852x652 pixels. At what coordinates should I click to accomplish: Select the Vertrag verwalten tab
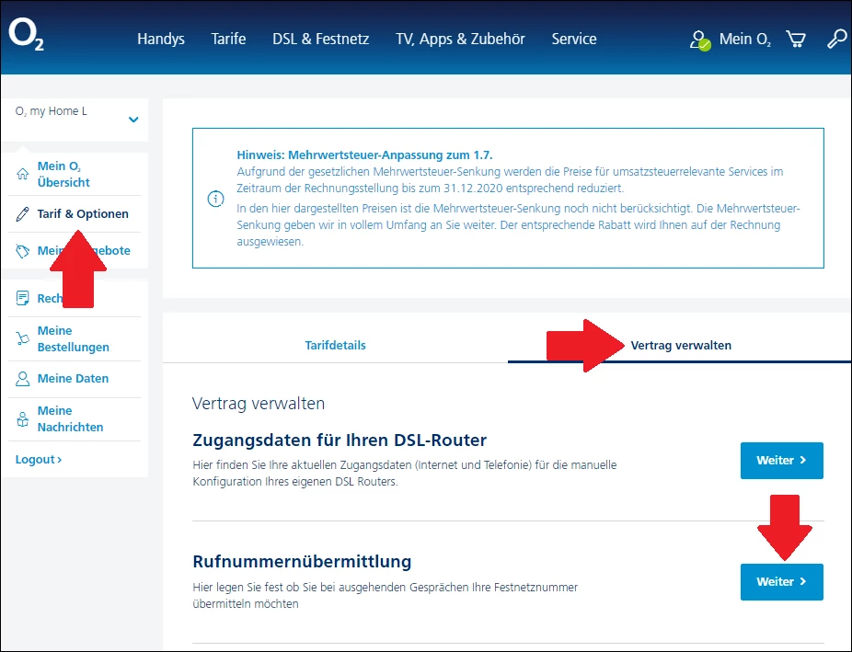pos(681,345)
